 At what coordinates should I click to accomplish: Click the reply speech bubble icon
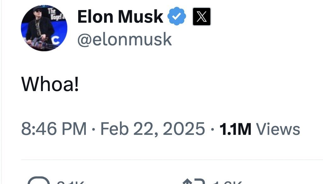tap(38, 181)
